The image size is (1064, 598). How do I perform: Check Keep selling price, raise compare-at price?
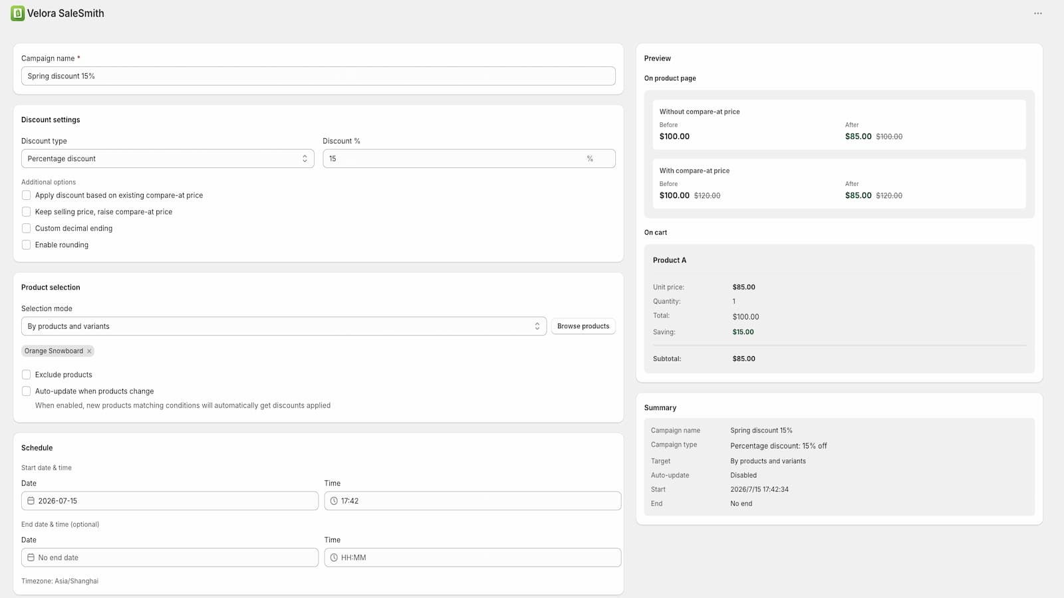(x=27, y=212)
